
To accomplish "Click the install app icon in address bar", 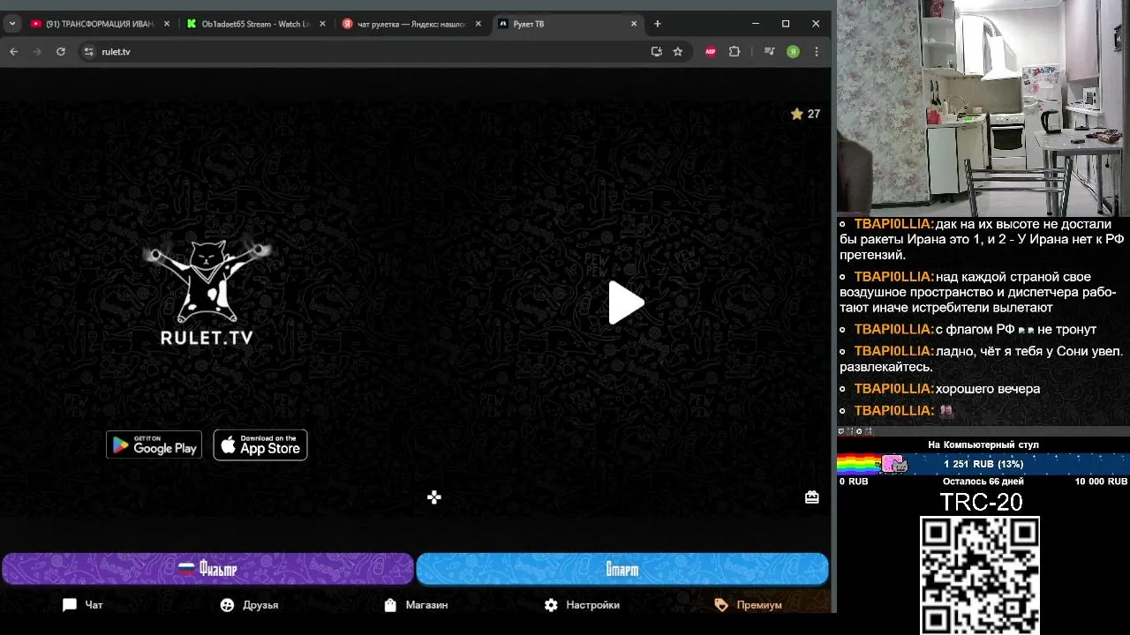I will [657, 52].
